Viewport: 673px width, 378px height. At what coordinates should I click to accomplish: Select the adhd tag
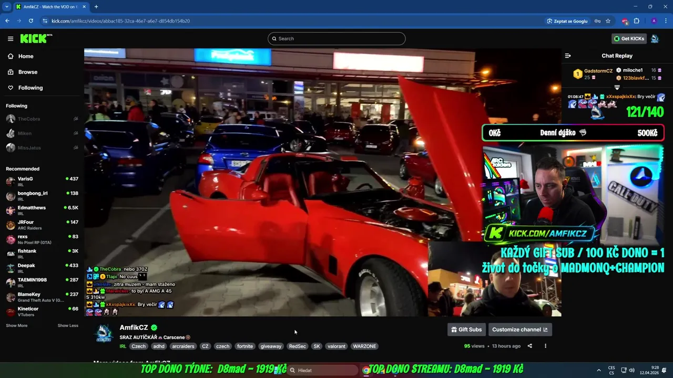click(x=159, y=346)
